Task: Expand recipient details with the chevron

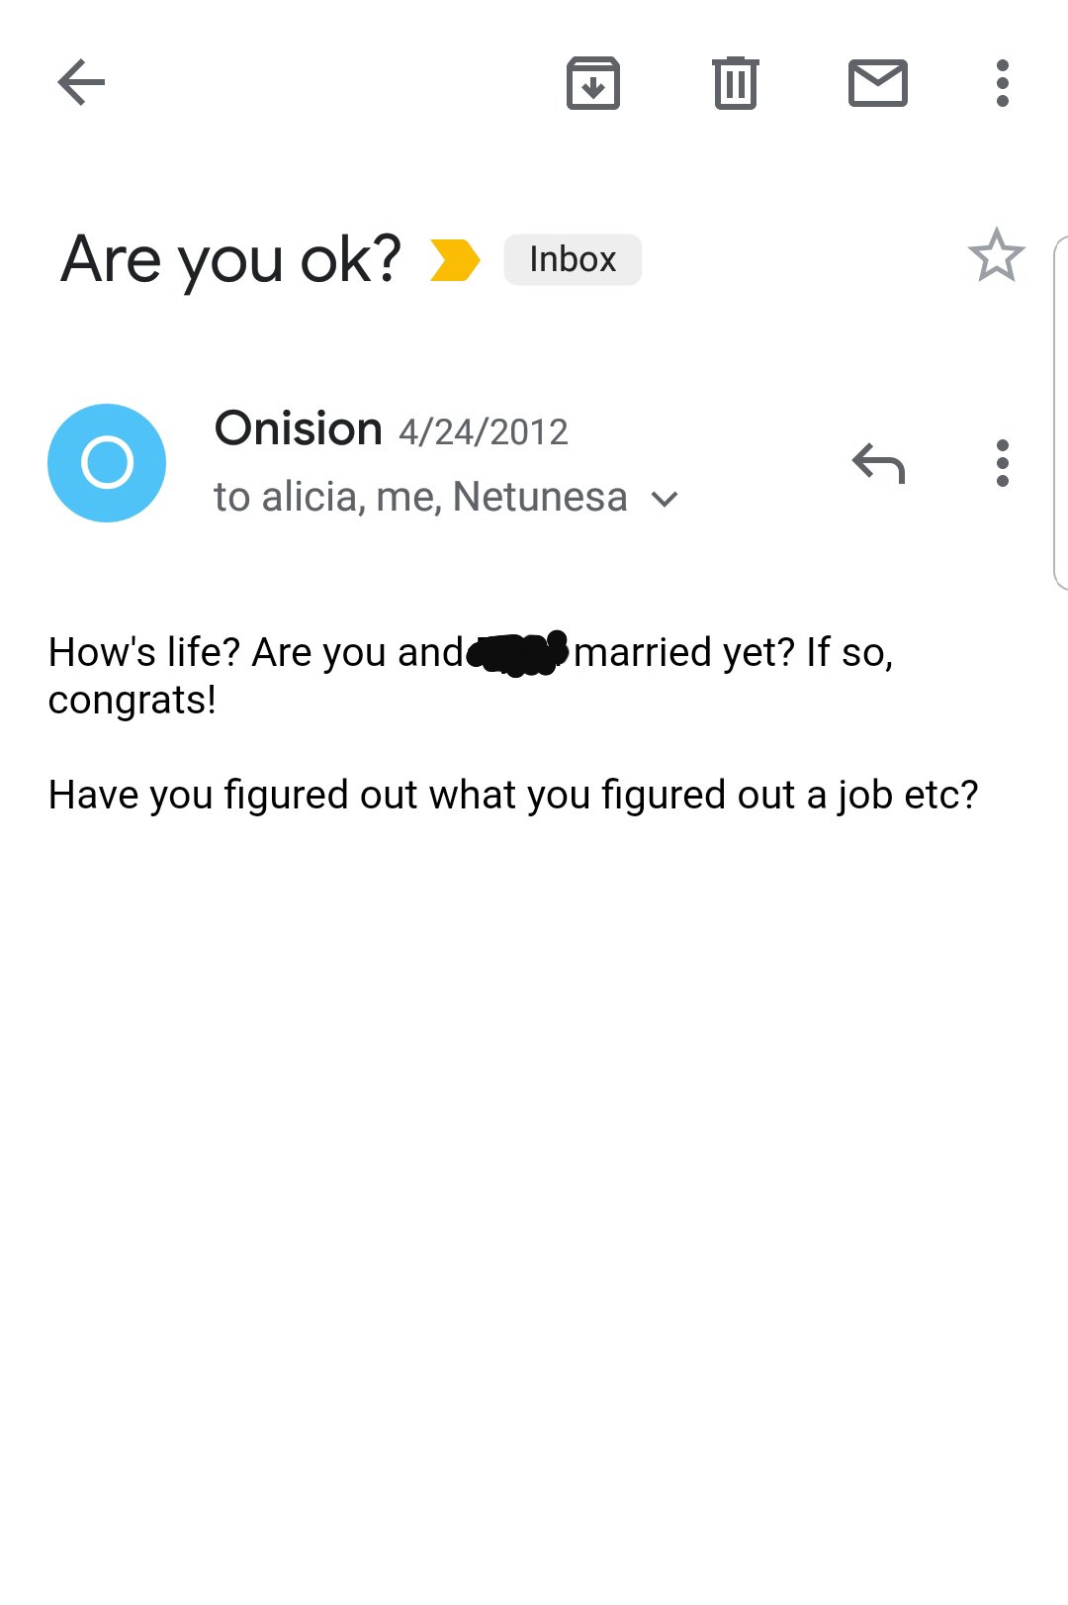Action: coord(666,500)
